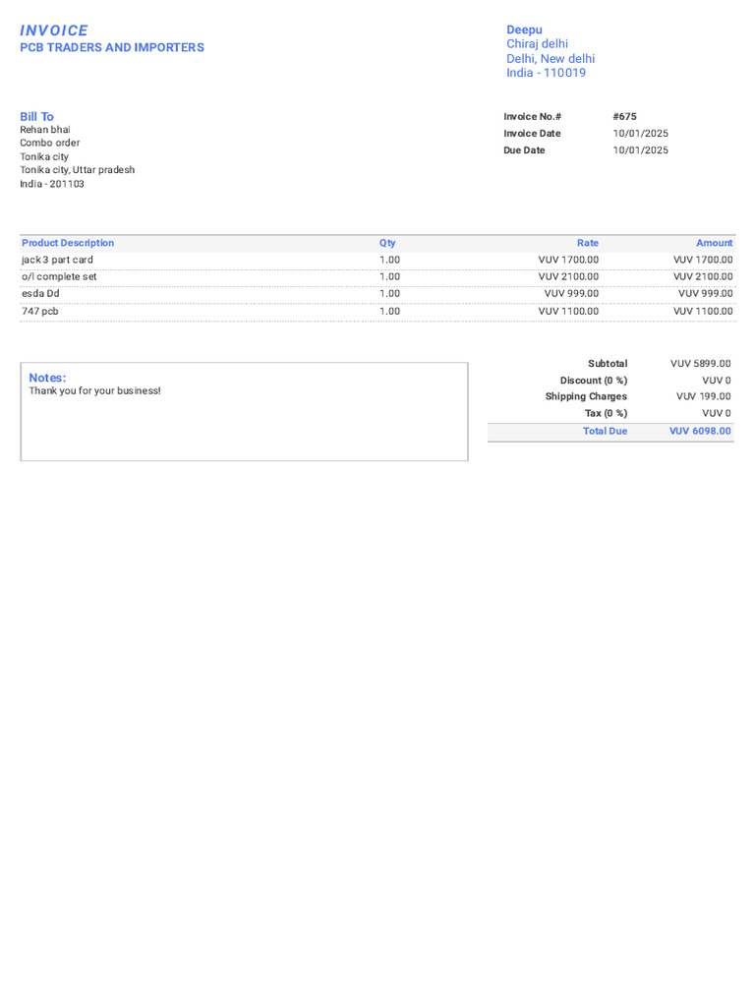Click the Invoice No.# label

[532, 116]
